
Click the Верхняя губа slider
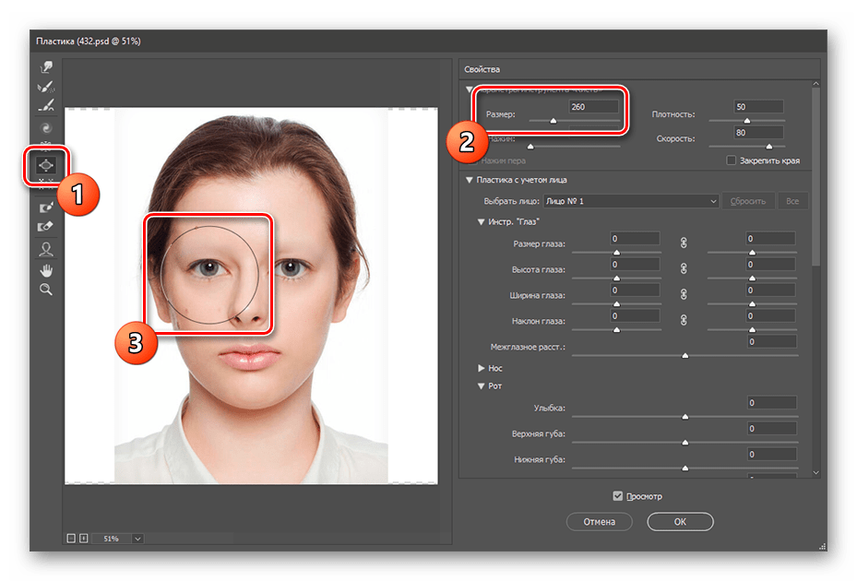684,442
